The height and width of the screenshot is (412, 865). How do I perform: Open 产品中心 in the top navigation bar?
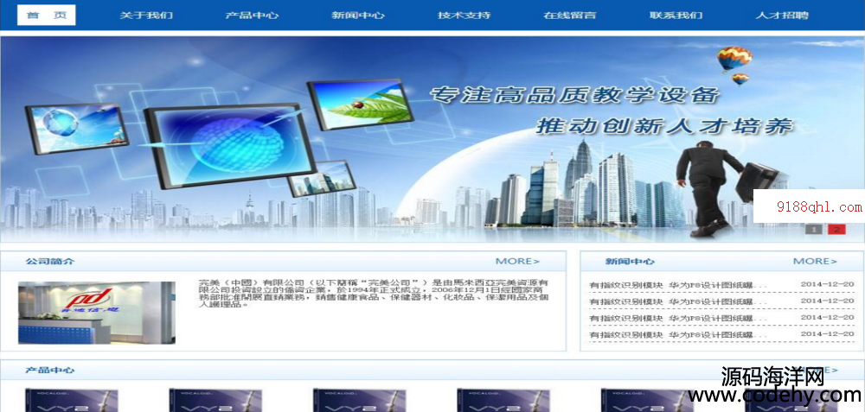(252, 15)
